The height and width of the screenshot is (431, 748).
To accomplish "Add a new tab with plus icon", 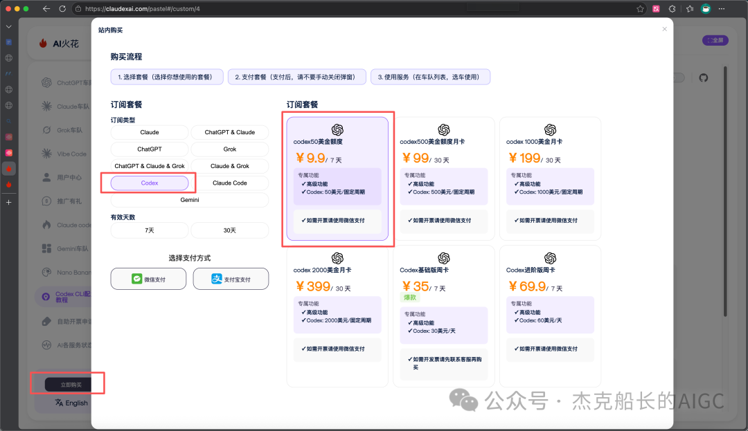I will click(x=8, y=203).
